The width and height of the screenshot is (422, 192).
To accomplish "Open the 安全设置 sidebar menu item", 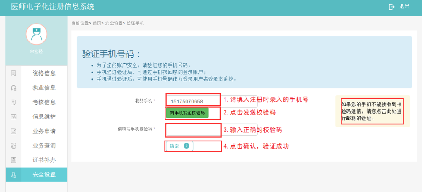I will (44, 175).
